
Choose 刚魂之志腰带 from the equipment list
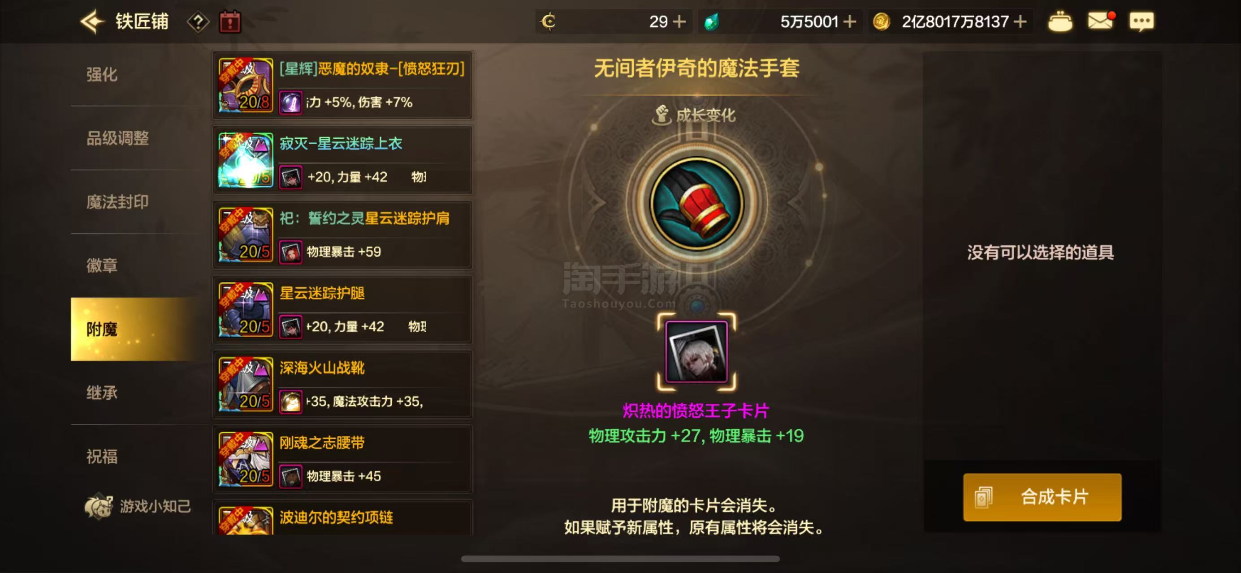point(342,459)
